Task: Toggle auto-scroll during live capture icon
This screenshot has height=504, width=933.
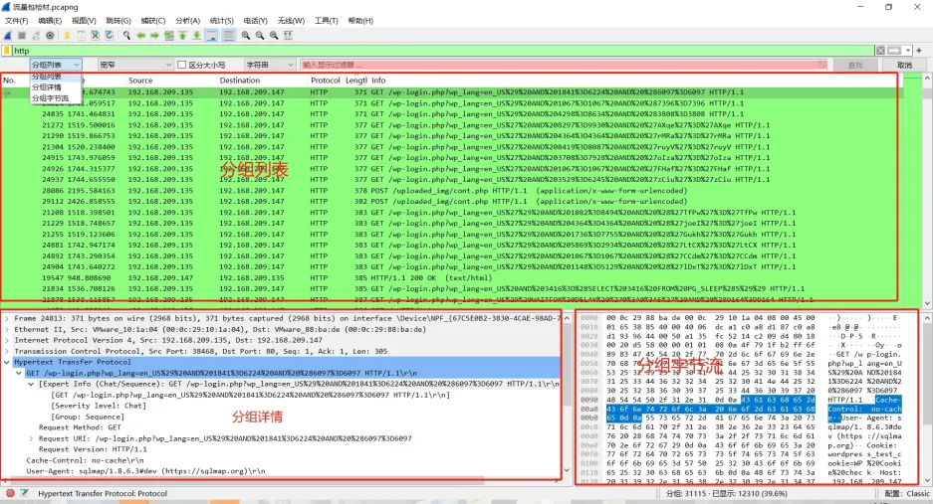Action: [212, 36]
